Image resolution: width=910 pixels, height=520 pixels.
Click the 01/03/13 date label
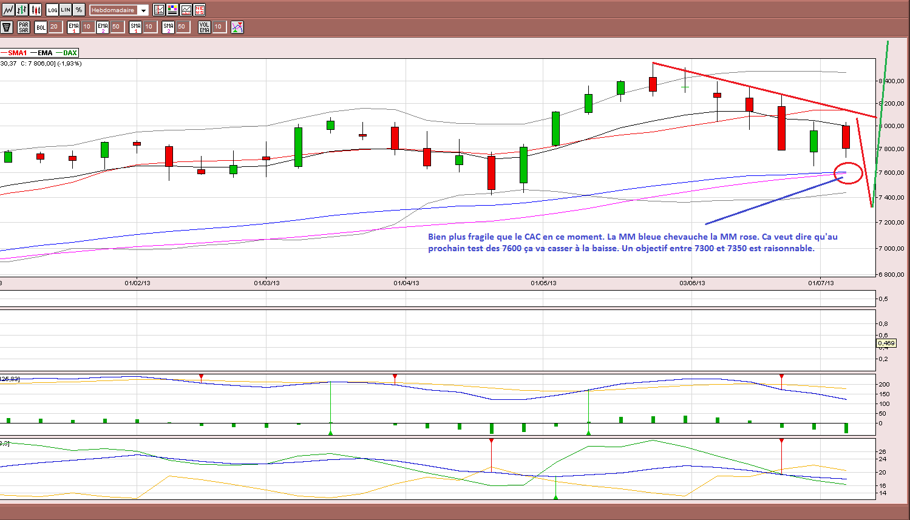click(267, 283)
